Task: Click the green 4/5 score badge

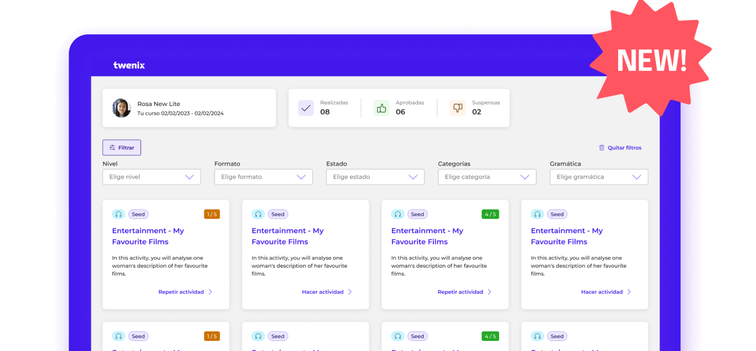Action: [x=490, y=214]
